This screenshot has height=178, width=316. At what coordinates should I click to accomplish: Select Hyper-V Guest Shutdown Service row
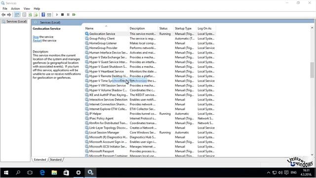coord(150,67)
